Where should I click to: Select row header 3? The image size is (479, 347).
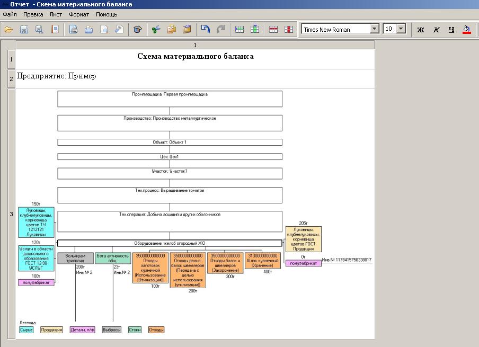(x=12, y=214)
